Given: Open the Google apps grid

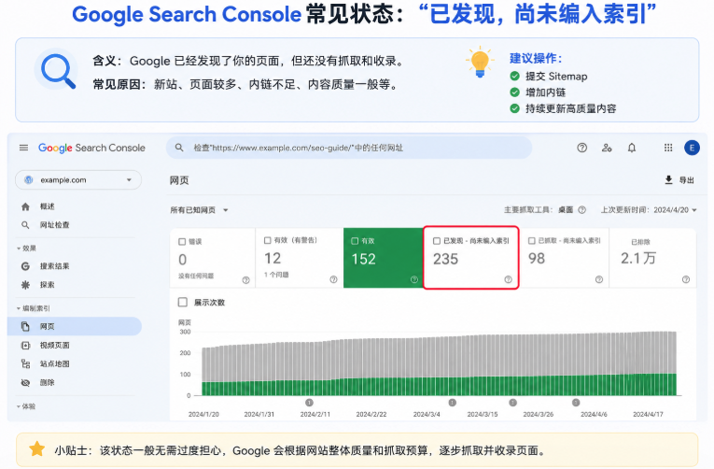Looking at the screenshot, I should click(668, 148).
